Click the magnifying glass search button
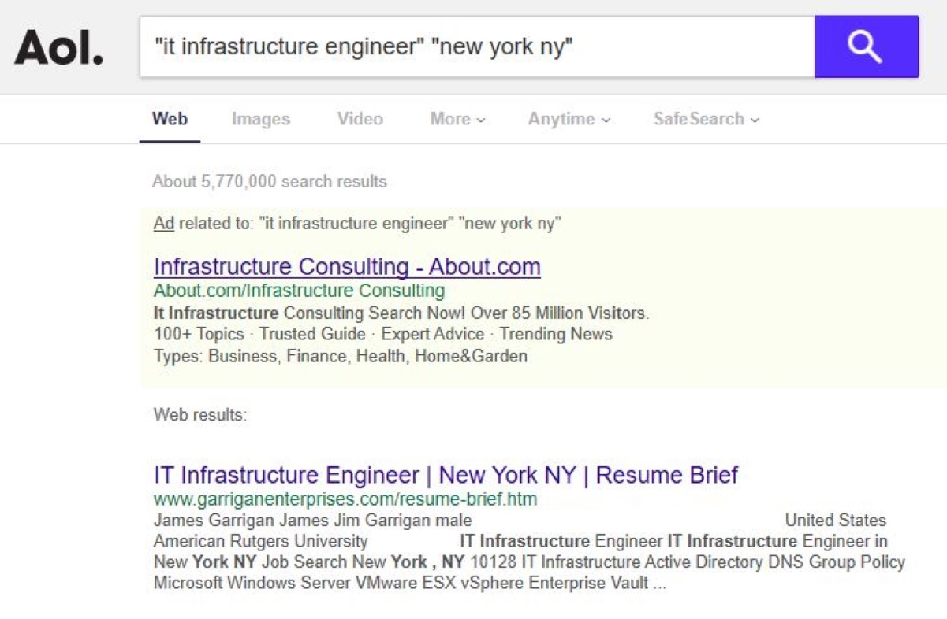The width and height of the screenshot is (947, 619). 867,46
